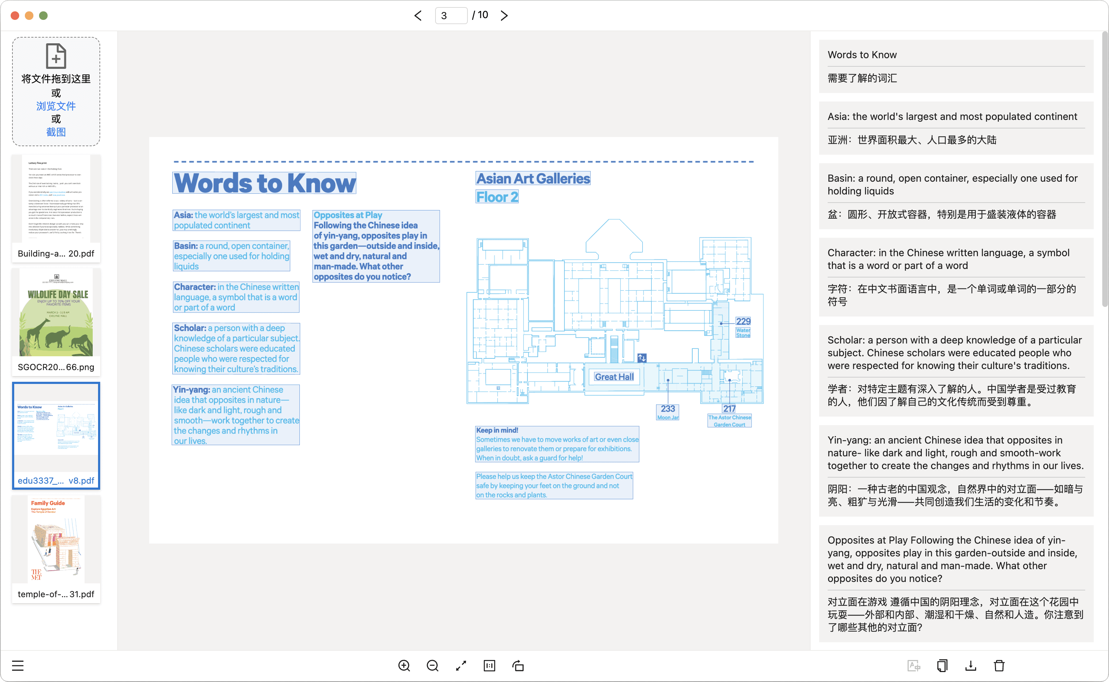Screen dimensions: 1109x682
Task: Click the fit-to-window expand arrows icon
Action: pos(461,666)
